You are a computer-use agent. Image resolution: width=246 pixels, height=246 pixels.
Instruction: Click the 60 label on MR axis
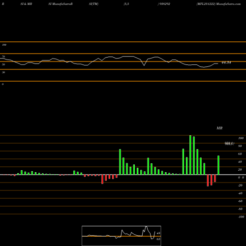240,154
